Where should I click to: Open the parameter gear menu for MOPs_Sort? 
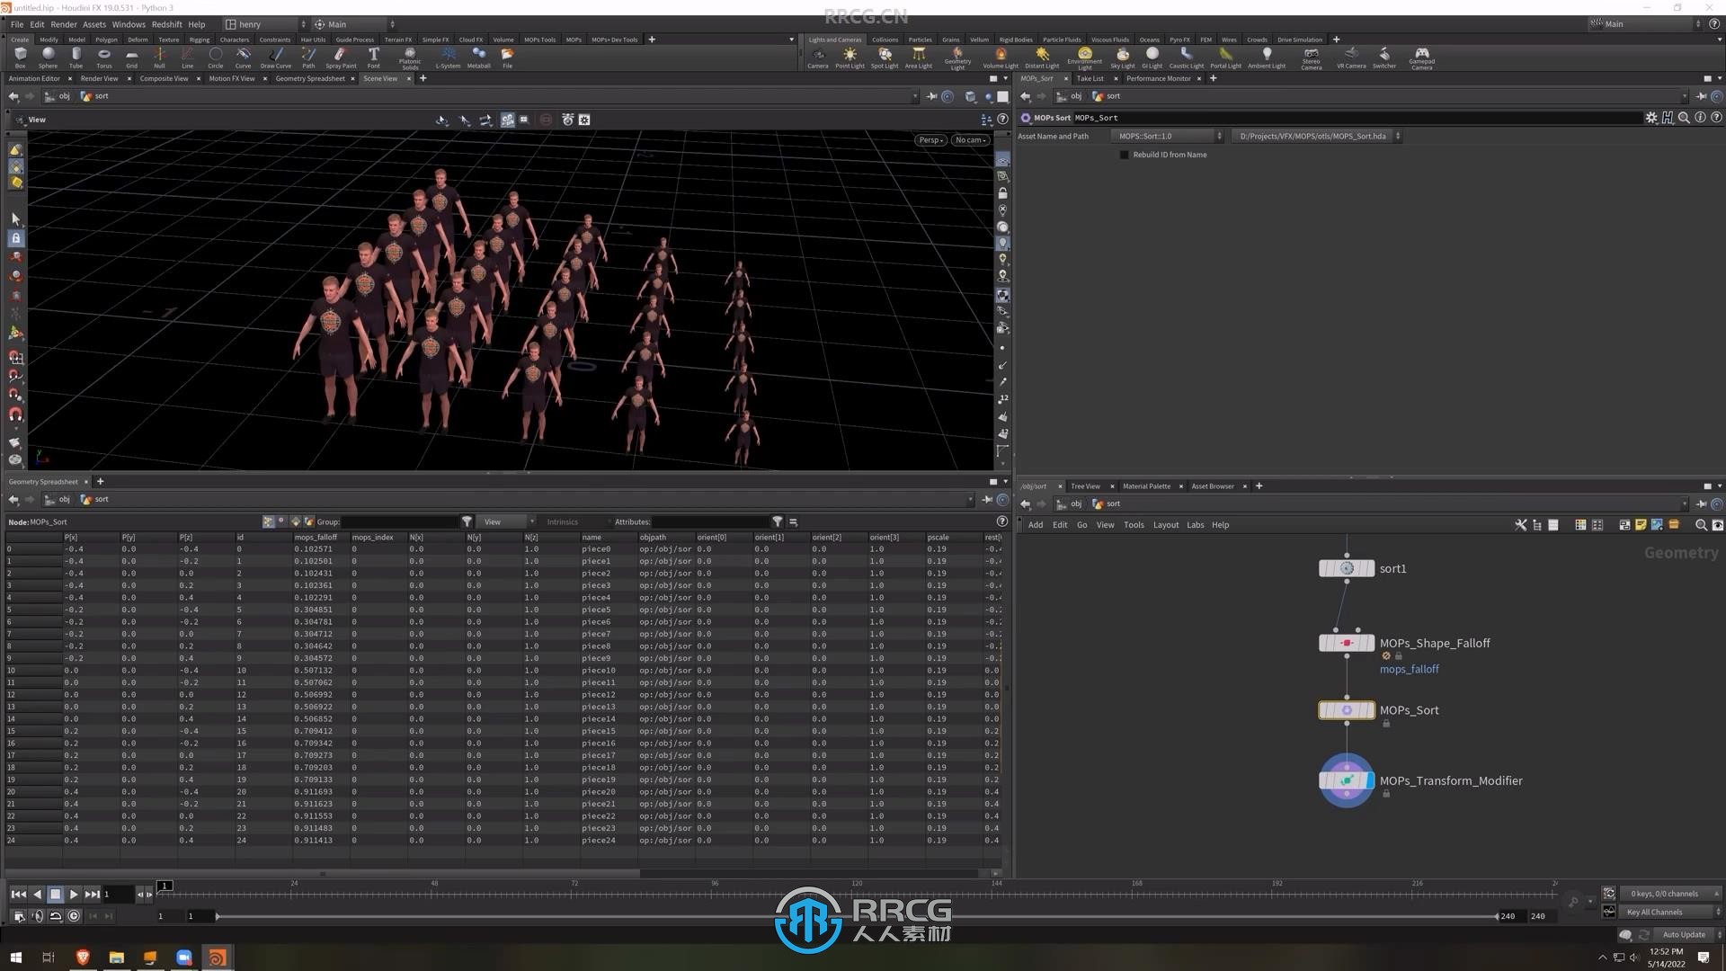point(1650,118)
